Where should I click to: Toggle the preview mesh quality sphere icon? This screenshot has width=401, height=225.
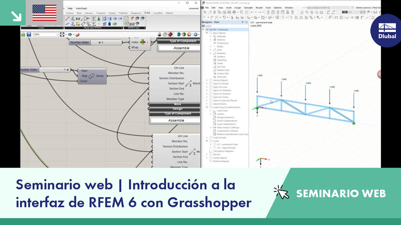196,34
